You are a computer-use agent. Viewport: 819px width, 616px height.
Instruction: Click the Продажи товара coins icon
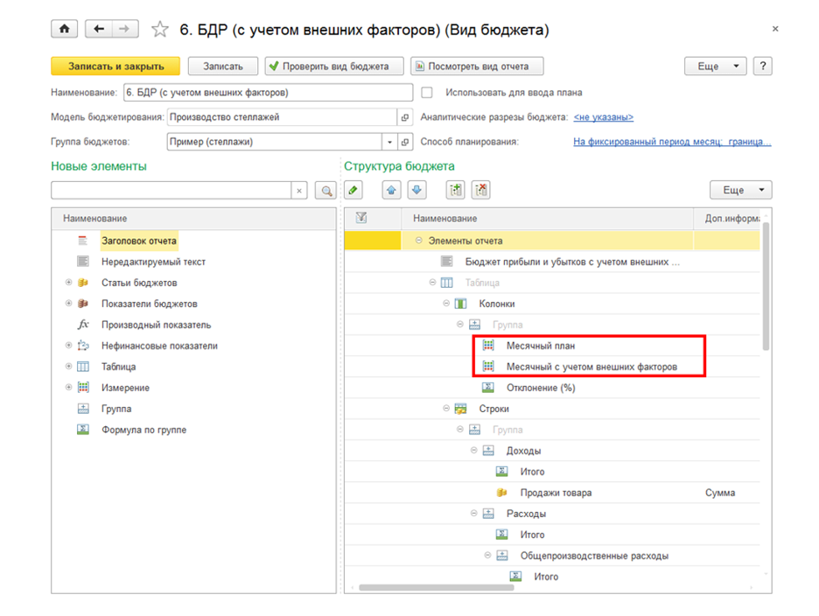point(501,493)
